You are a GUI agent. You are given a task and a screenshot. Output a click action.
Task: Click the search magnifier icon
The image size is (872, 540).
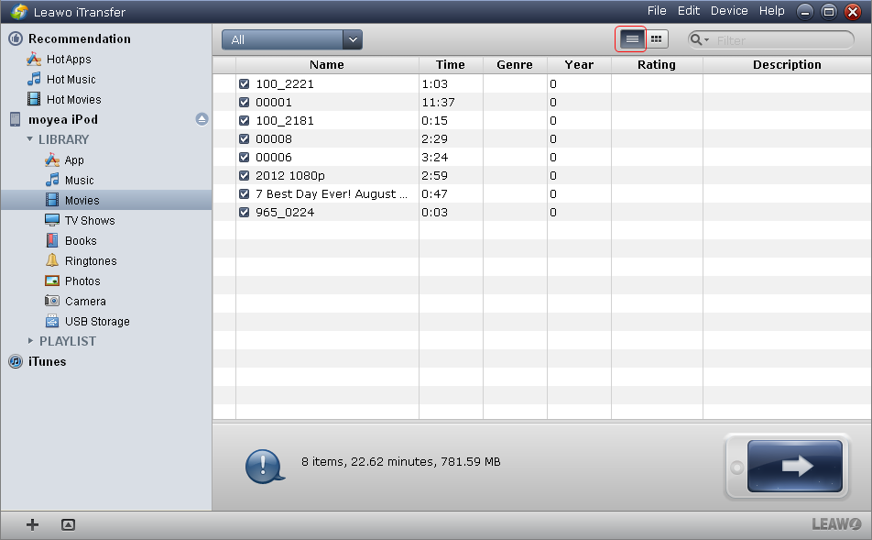[696, 39]
